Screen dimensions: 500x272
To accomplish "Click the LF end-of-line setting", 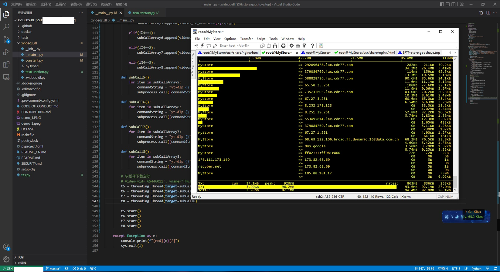I will click(466, 269).
